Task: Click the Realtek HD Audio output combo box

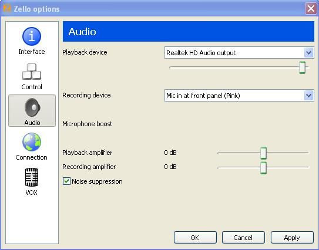Action: [x=239, y=53]
